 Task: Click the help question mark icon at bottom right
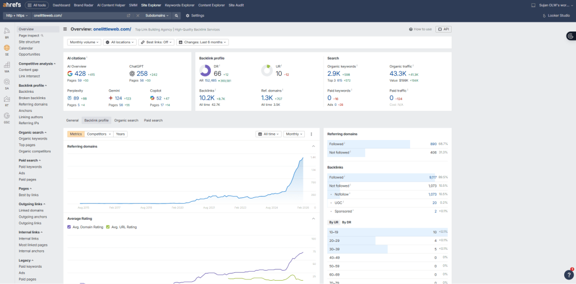tap(569, 275)
